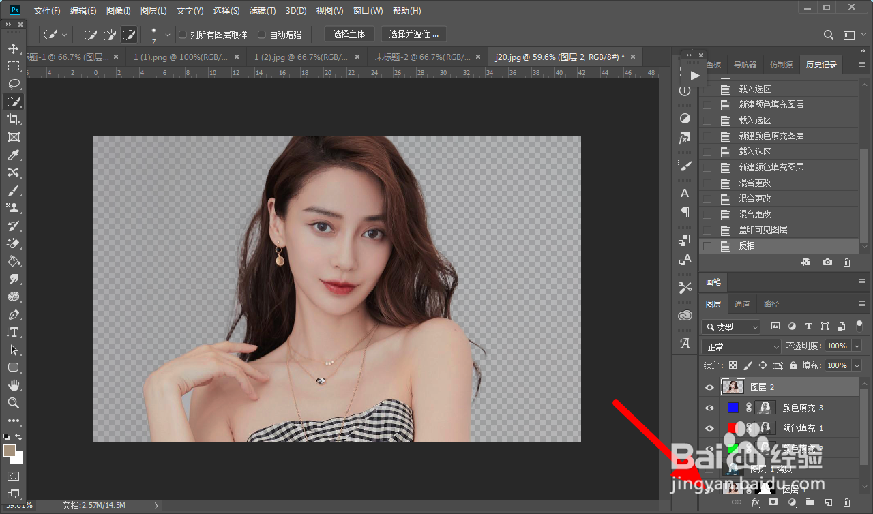The height and width of the screenshot is (514, 873).
Task: Click 选择并遮住 button
Action: pyautogui.click(x=414, y=35)
